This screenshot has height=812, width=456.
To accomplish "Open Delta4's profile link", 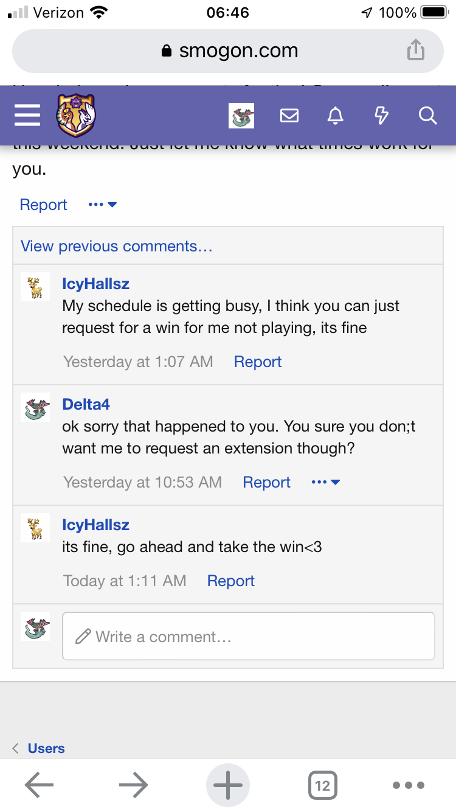I will (x=86, y=404).
